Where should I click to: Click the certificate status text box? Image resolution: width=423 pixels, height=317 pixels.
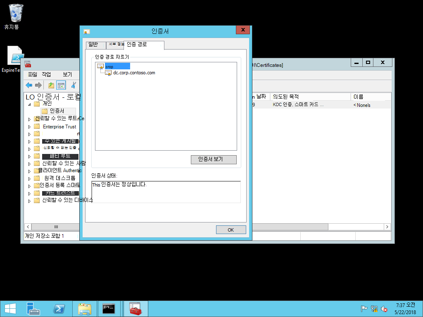coord(166,192)
